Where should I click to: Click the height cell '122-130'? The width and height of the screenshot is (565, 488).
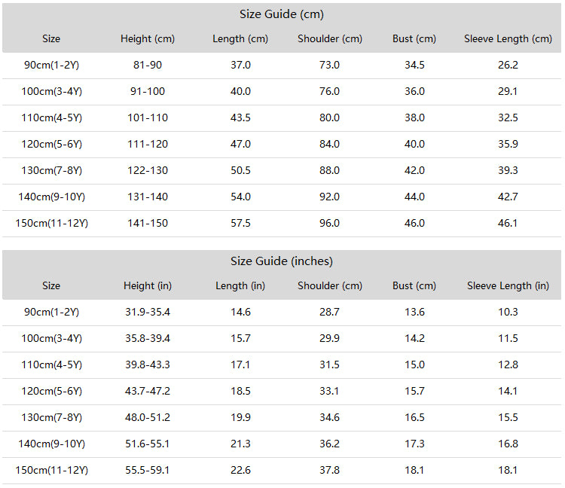[148, 170]
